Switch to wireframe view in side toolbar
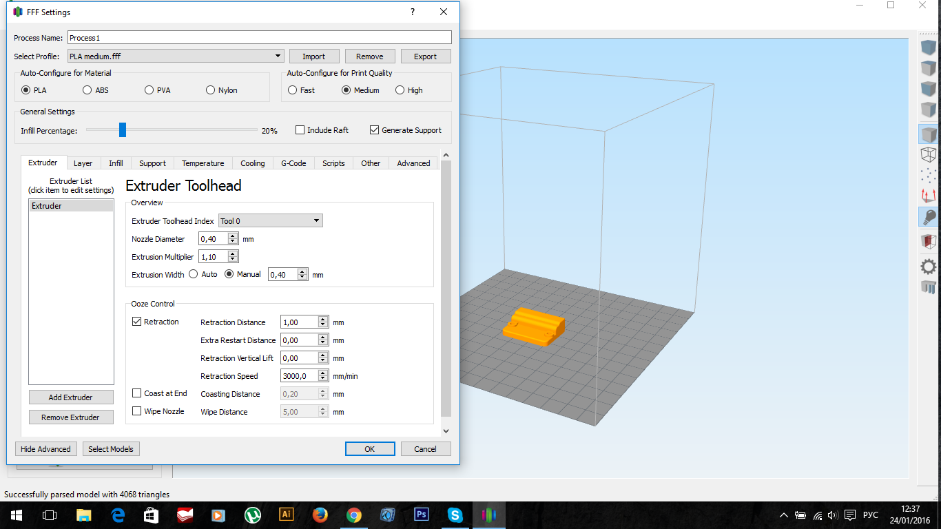Viewport: 941px width, 529px height. (929, 155)
